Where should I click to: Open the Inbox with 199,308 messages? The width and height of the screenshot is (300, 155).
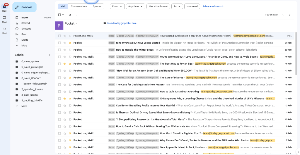click(33, 18)
